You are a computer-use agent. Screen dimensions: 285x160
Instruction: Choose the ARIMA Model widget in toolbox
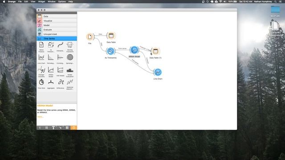point(51,72)
